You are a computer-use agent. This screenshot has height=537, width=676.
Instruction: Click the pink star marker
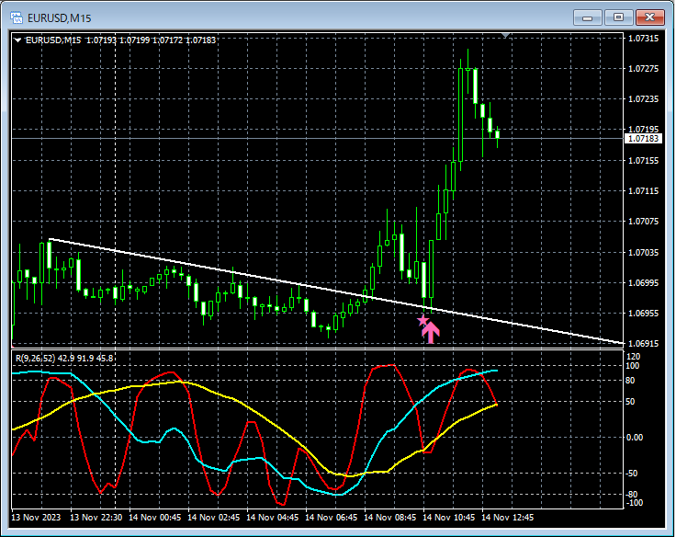click(422, 321)
